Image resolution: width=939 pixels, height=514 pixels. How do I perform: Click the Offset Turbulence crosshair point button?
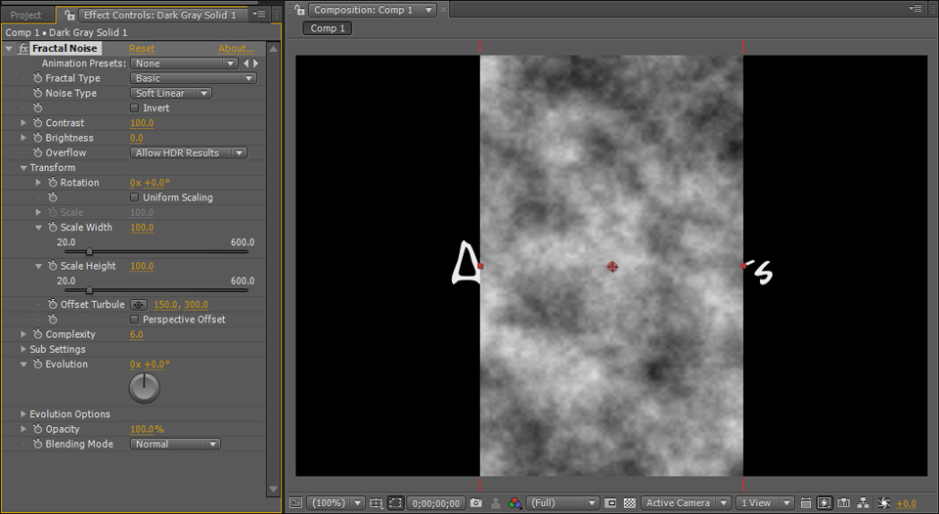(x=139, y=305)
